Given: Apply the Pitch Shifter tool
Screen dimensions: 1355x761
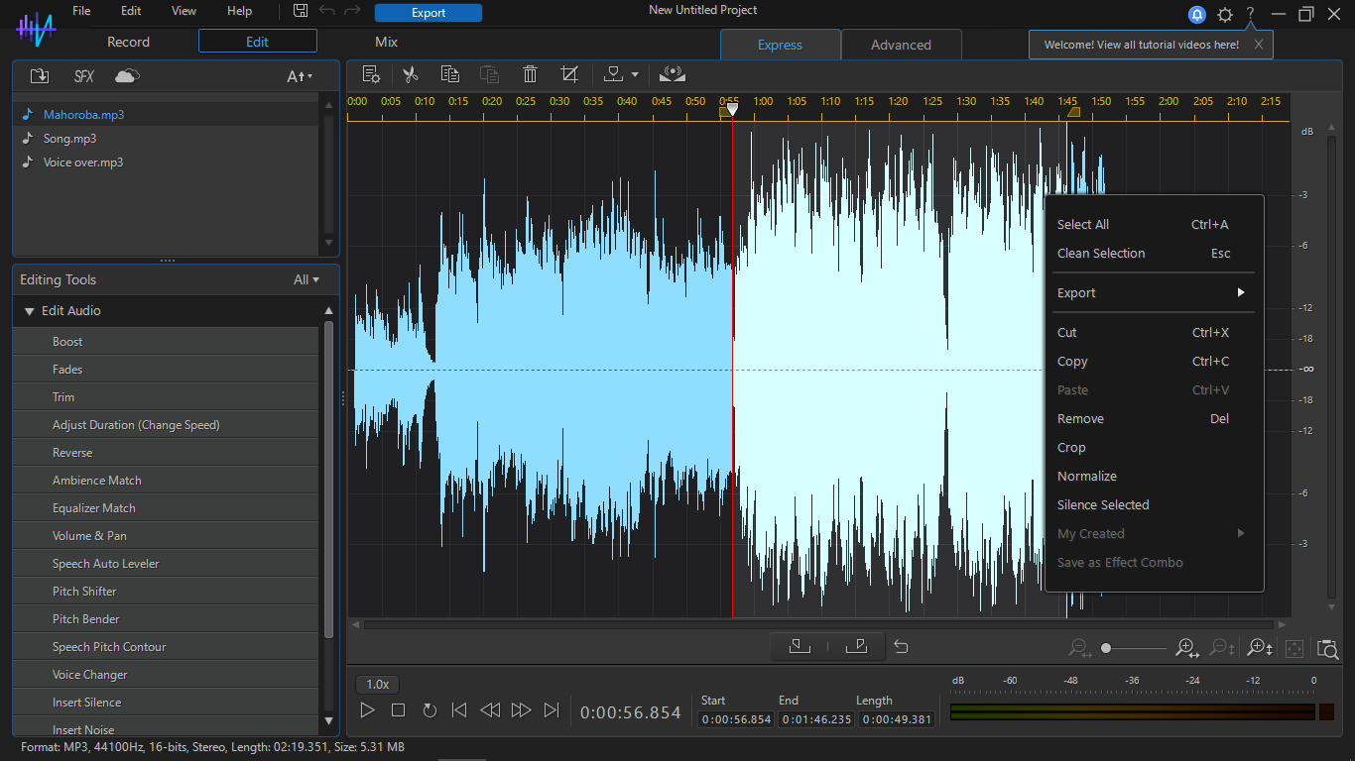Looking at the screenshot, I should [84, 592].
